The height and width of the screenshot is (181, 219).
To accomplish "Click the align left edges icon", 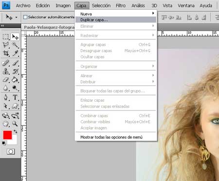I will (189, 17).
